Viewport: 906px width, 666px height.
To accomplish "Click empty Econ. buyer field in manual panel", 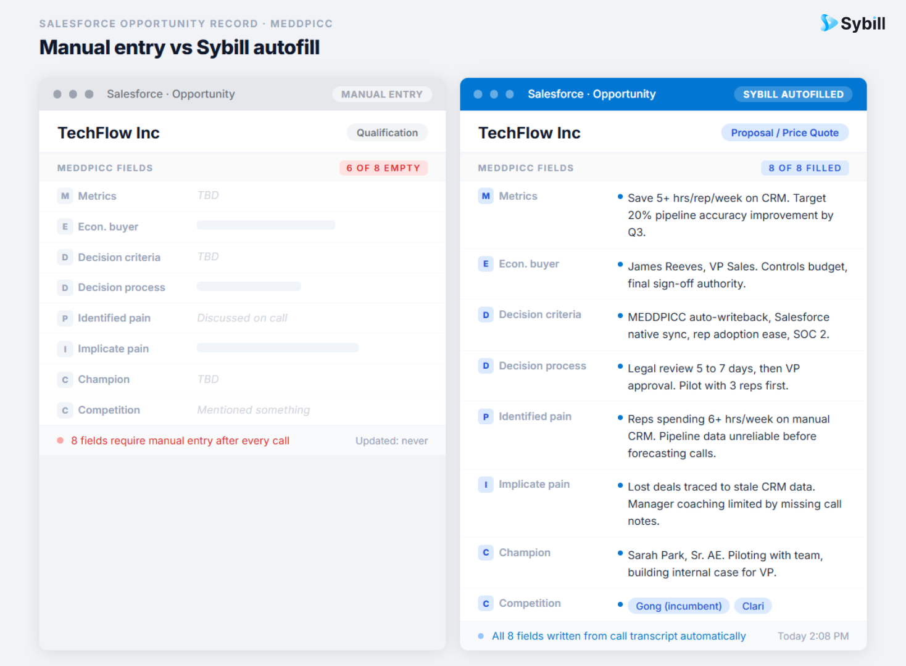I will [x=266, y=225].
